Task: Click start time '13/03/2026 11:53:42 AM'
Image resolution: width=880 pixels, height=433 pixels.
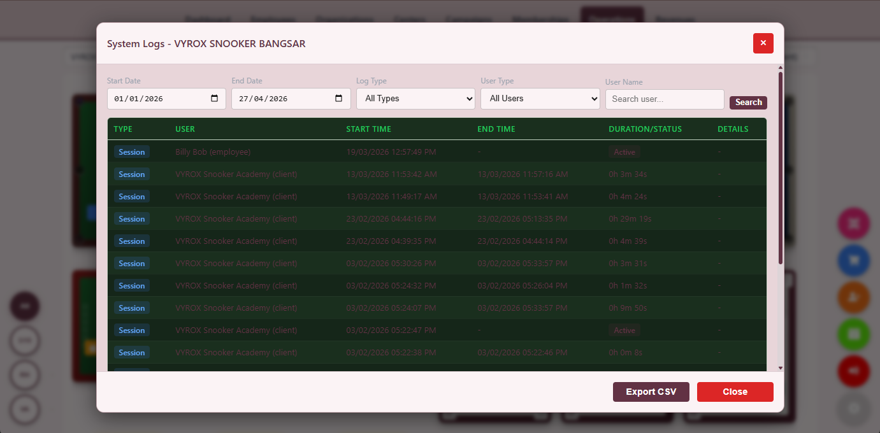Action: (391, 174)
